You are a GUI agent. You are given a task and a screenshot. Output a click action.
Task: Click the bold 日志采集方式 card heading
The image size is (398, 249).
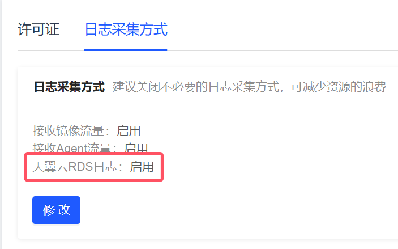tap(69, 87)
